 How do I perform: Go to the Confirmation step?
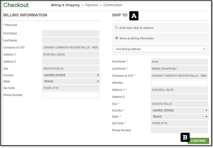112,5
